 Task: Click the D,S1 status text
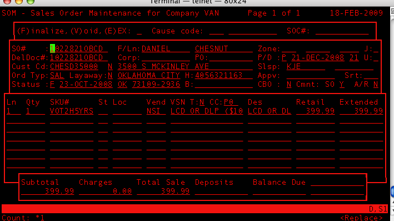[378, 209]
